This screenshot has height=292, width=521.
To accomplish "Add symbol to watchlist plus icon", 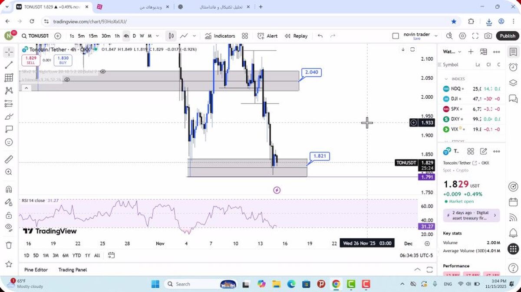I will [471, 52].
